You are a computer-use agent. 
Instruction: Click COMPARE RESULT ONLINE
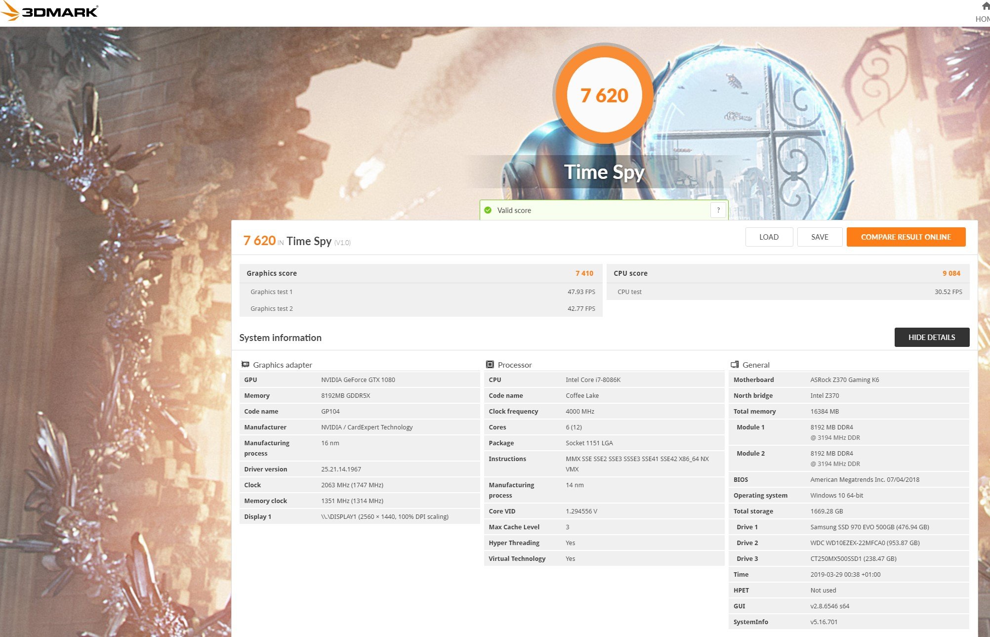(x=906, y=237)
